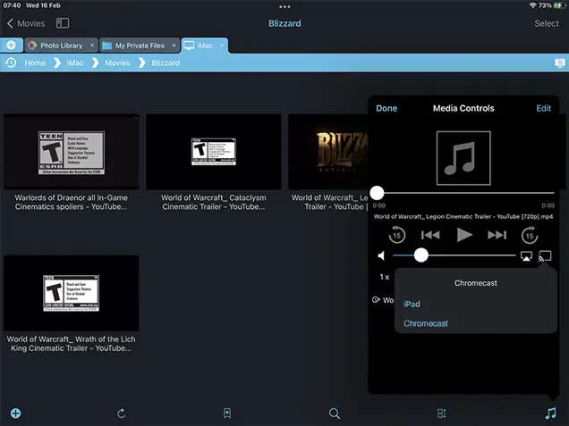This screenshot has height=426, width=569.
Task: Open Wrath of the Lich King trailer thumbnail
Action: [x=72, y=293]
